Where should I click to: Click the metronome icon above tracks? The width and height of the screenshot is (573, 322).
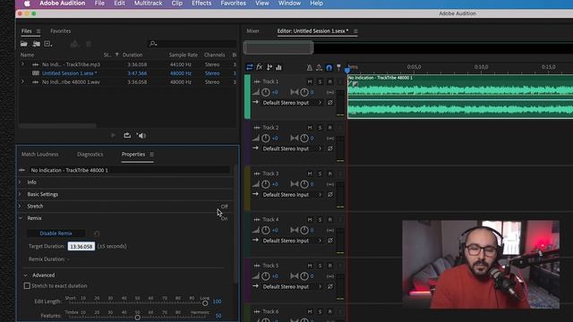pyautogui.click(x=309, y=68)
